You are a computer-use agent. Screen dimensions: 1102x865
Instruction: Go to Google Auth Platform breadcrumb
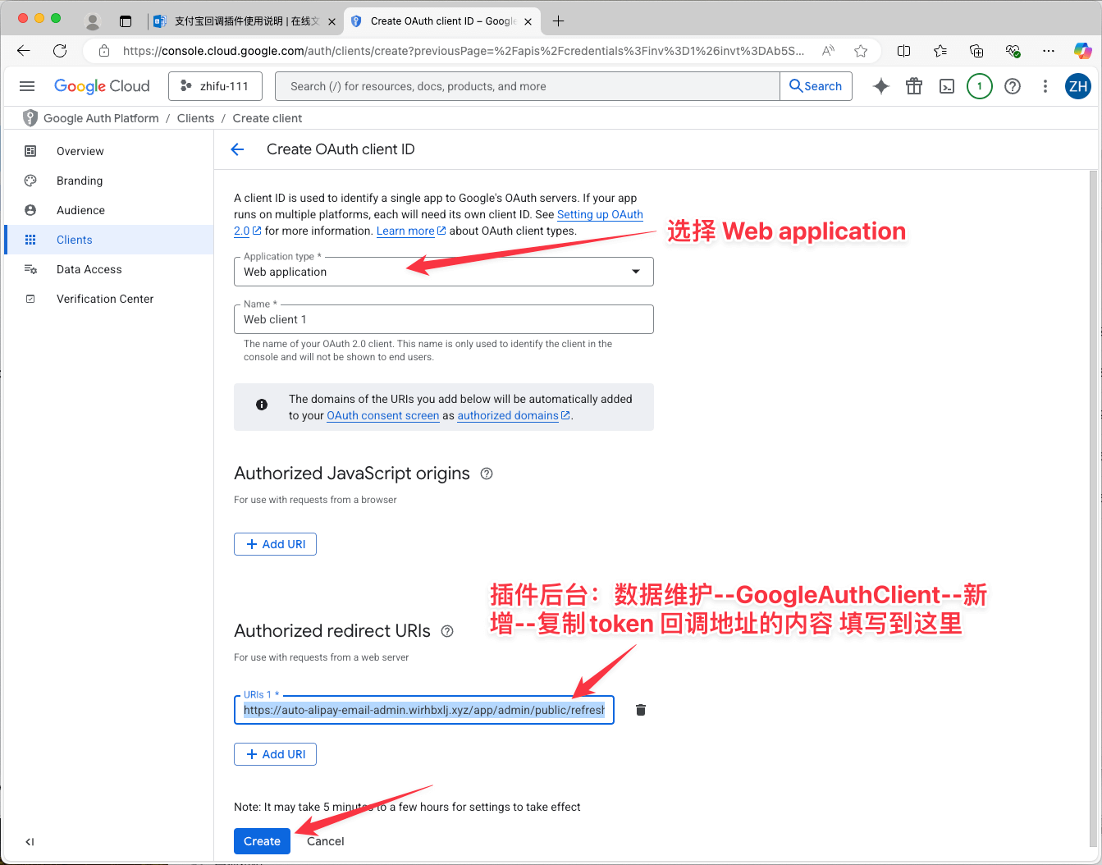pos(101,118)
